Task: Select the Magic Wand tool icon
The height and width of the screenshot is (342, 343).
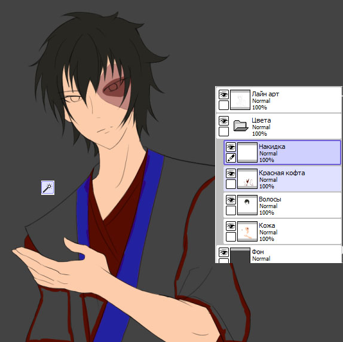Action: 48,188
